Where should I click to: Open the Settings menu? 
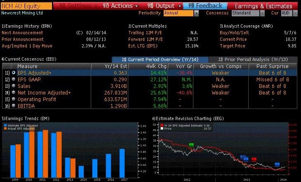pos(75,6)
